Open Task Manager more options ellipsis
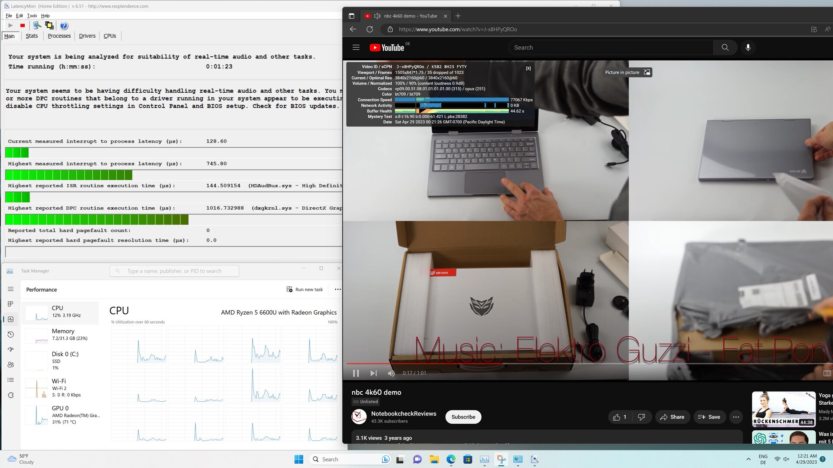The height and width of the screenshot is (468, 833). coord(338,289)
